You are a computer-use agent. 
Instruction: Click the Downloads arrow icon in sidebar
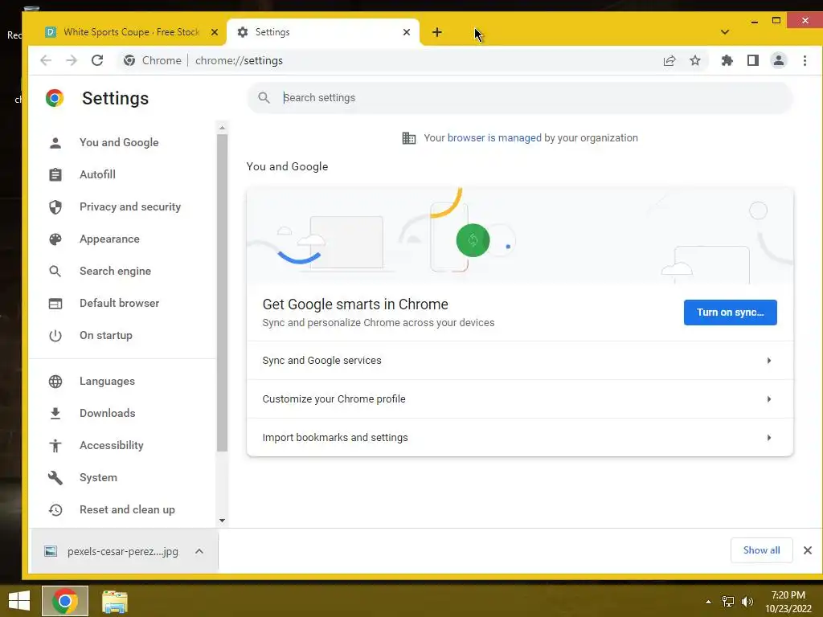55,414
